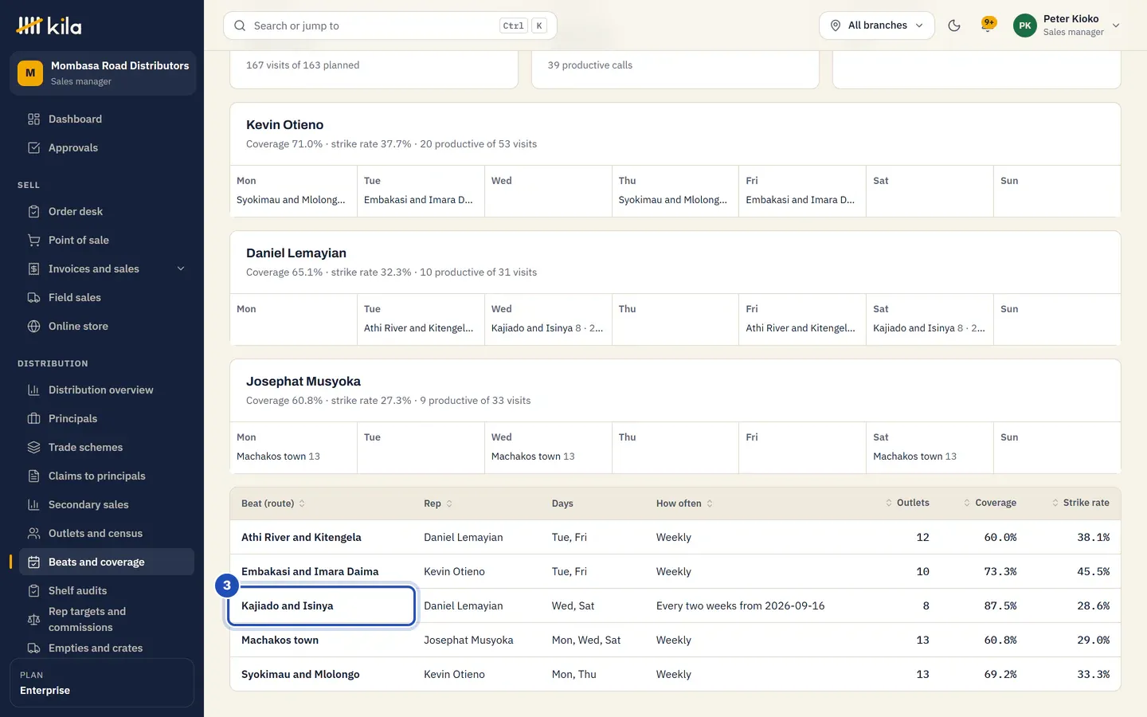This screenshot has width=1147, height=717.
Task: Click the search magnifier icon
Action: 240,25
